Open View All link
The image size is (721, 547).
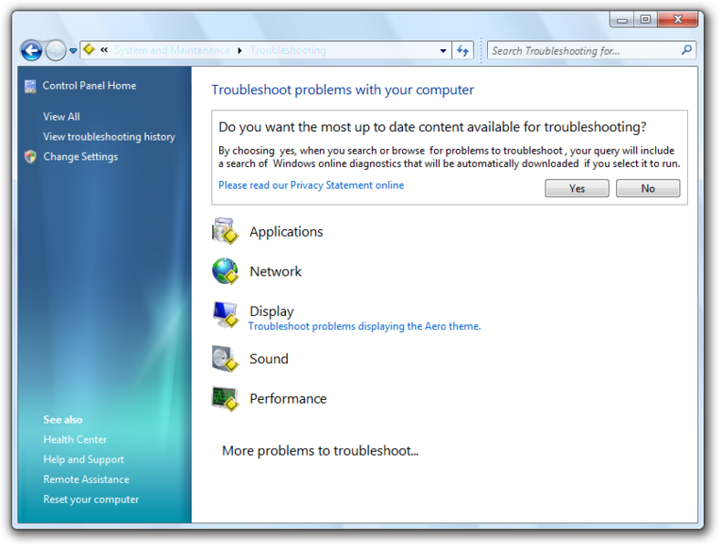point(61,117)
